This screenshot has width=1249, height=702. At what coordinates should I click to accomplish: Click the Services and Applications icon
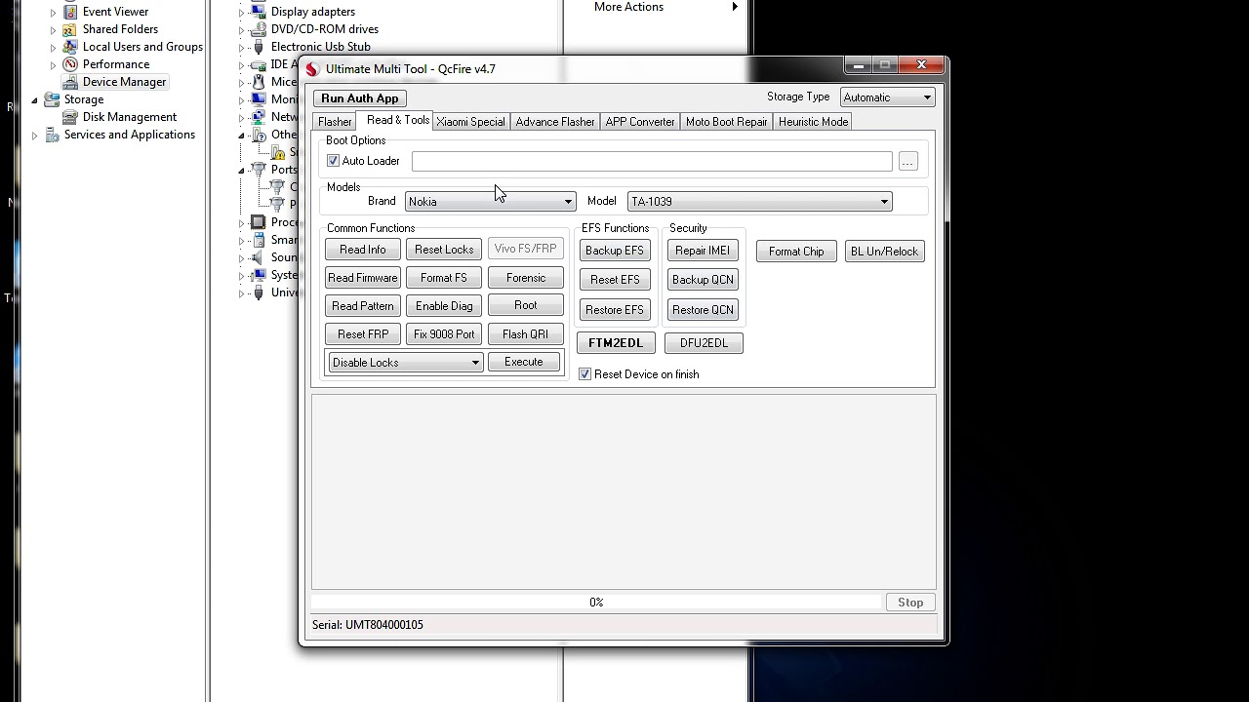(x=52, y=135)
